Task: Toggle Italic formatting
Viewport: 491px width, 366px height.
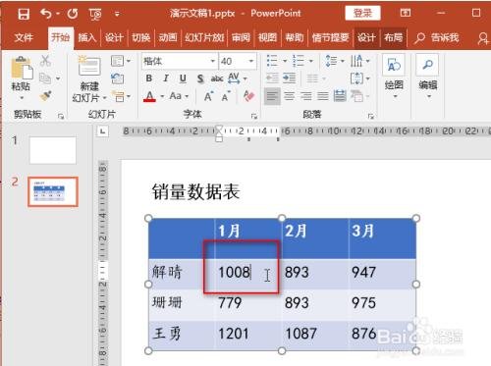Action: (166, 78)
